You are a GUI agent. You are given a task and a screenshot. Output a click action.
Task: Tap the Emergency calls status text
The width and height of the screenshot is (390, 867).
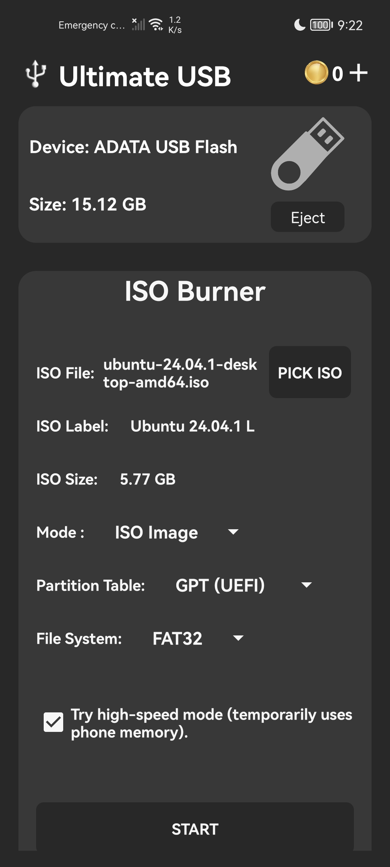pyautogui.click(x=91, y=25)
